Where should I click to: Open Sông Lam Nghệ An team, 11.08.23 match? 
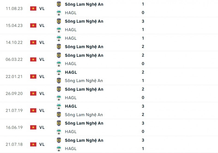point(84,4)
